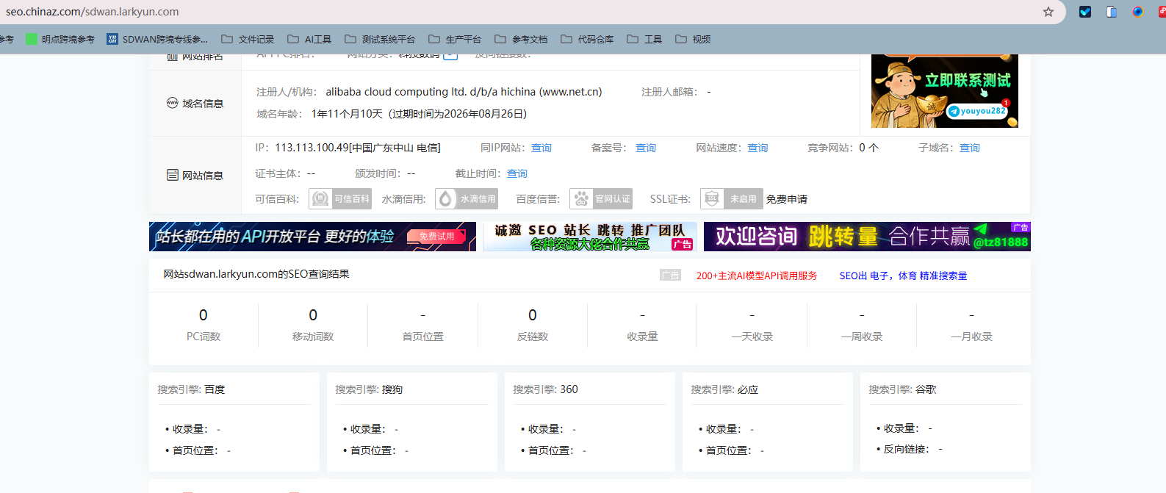Open the 视频 bookmark folder
1166x493 pixels.
coord(693,39)
